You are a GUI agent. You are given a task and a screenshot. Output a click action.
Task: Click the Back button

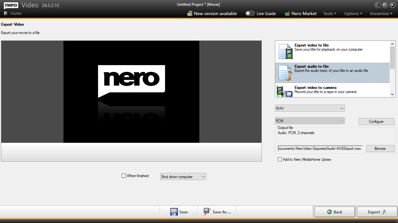pos(335,212)
